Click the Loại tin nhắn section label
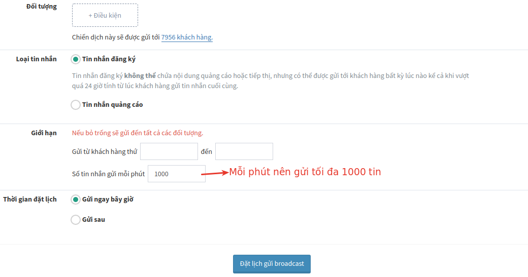The height and width of the screenshot is (277, 528). point(37,59)
